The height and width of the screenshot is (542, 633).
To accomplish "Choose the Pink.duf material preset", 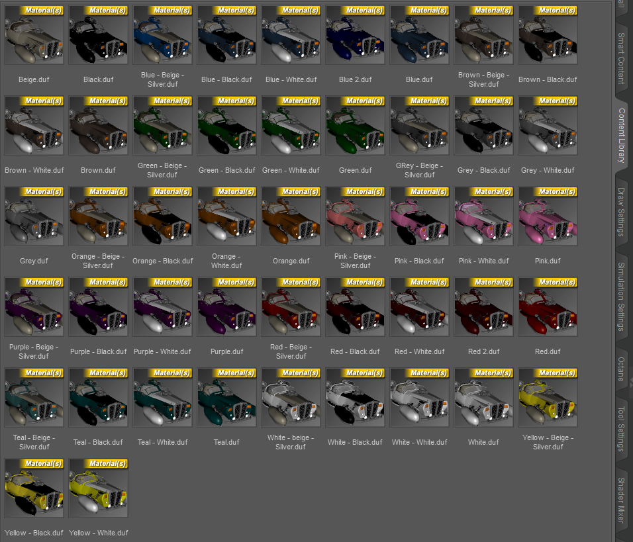I will coord(548,216).
